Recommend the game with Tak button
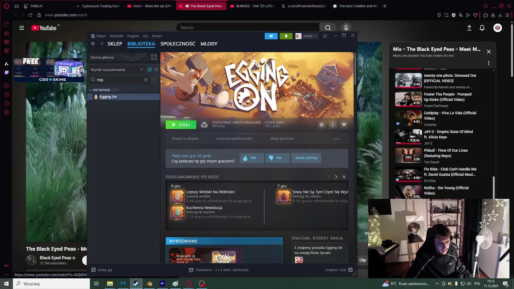 coord(251,158)
